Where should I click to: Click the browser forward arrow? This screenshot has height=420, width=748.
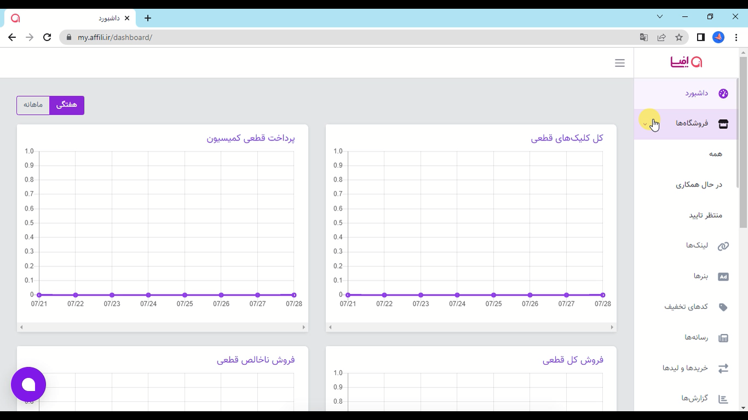point(30,37)
